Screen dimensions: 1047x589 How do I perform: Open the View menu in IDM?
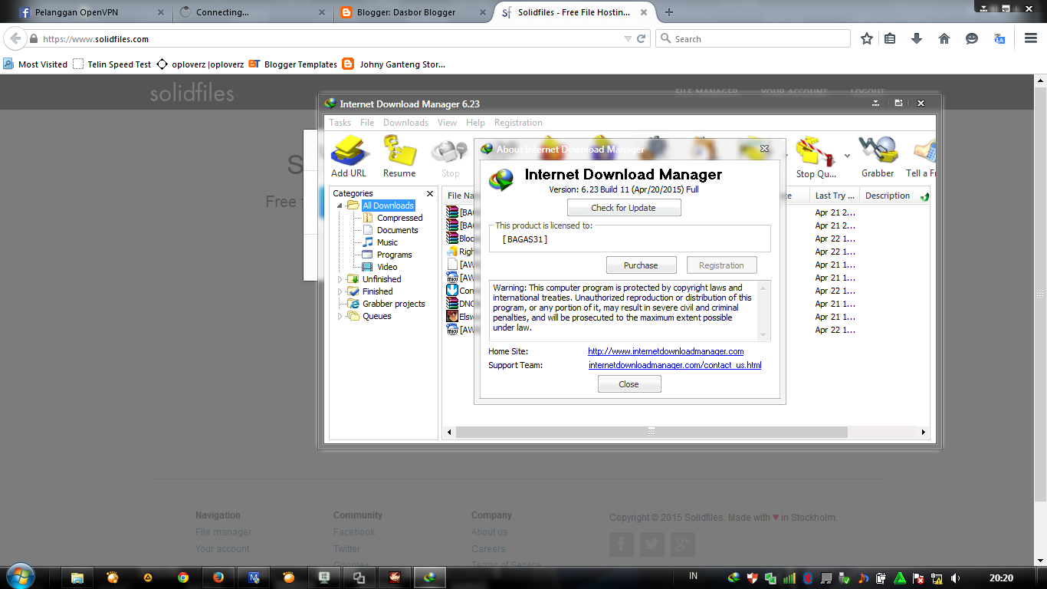(447, 123)
